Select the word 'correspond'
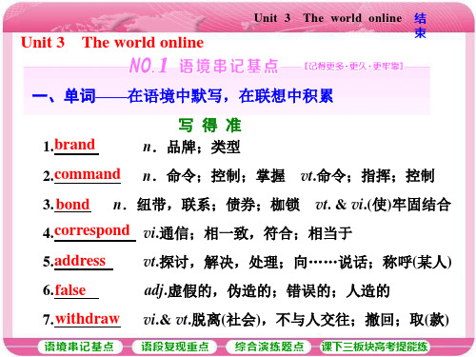 [x=92, y=231]
